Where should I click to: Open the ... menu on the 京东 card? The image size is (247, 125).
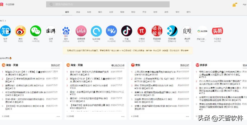[x=187, y=117]
